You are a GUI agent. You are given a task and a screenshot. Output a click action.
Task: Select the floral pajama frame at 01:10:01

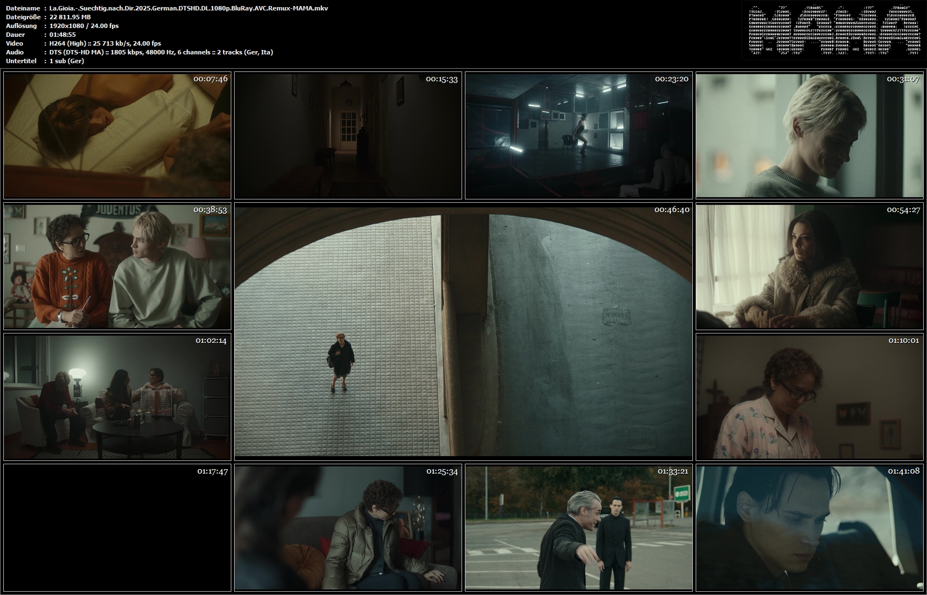coord(809,397)
